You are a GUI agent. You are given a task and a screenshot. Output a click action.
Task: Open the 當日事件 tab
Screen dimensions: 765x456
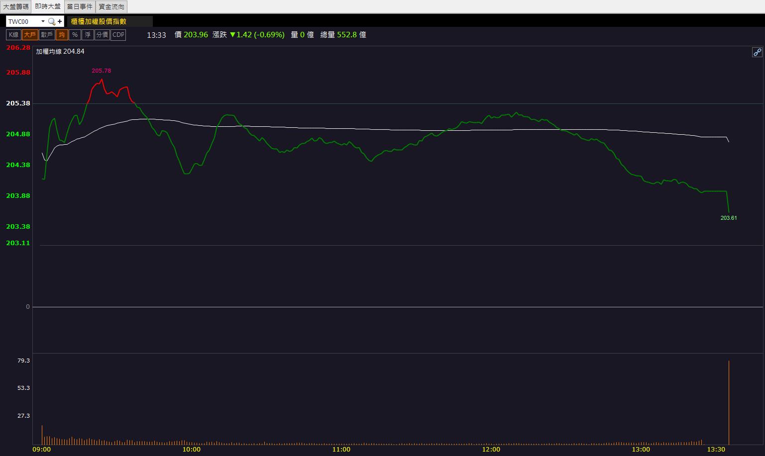80,6
